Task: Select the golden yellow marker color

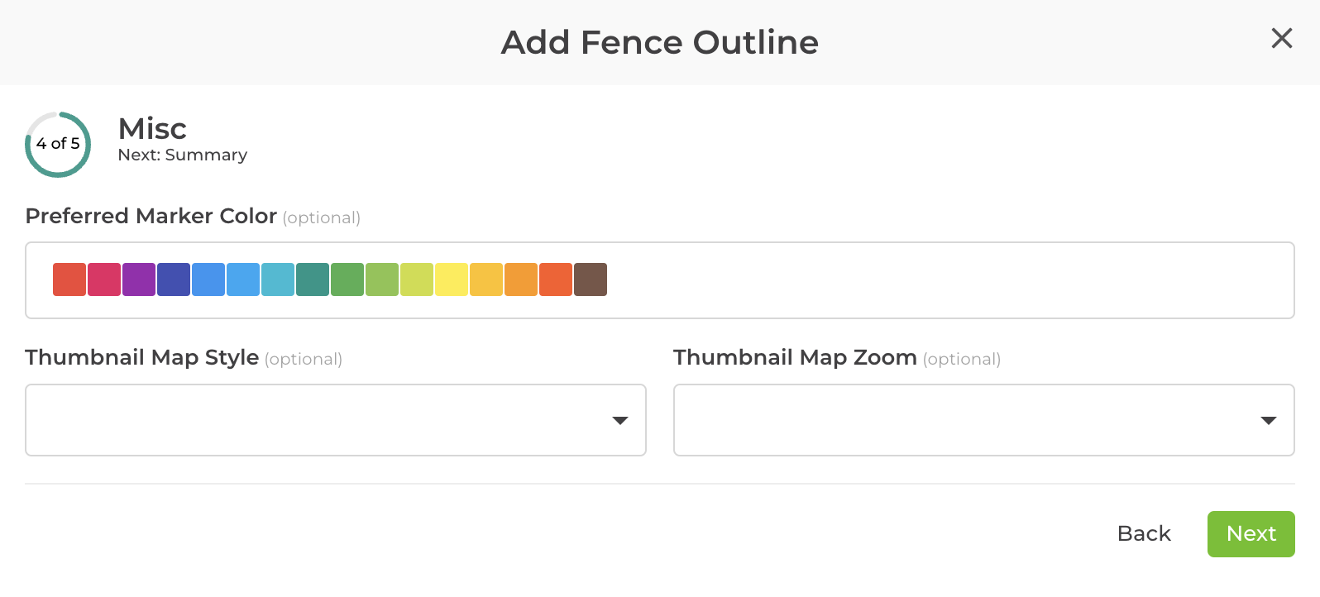Action: pos(485,279)
